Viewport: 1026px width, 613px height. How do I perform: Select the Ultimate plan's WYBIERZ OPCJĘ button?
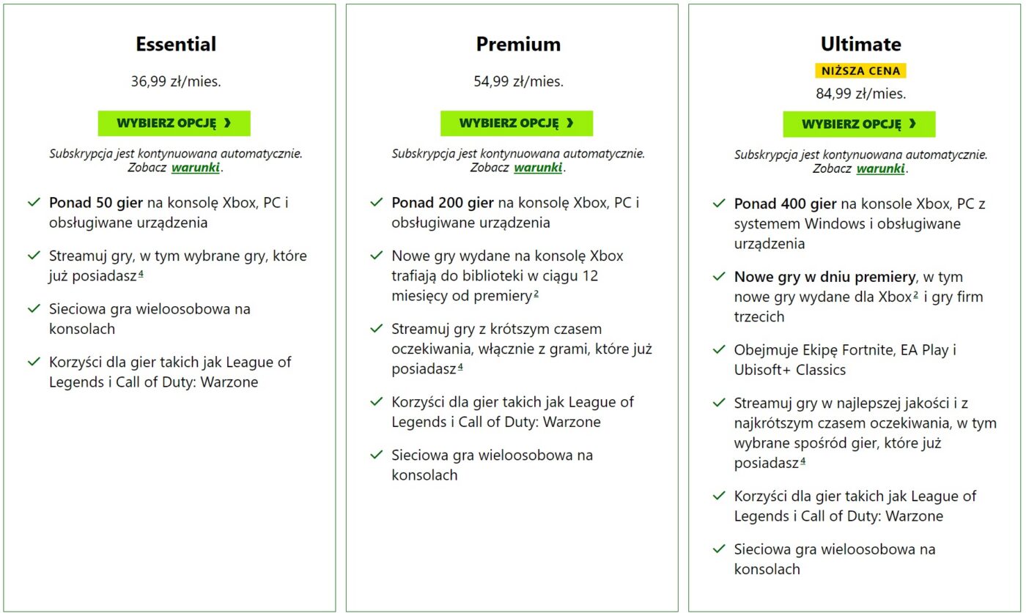[860, 125]
